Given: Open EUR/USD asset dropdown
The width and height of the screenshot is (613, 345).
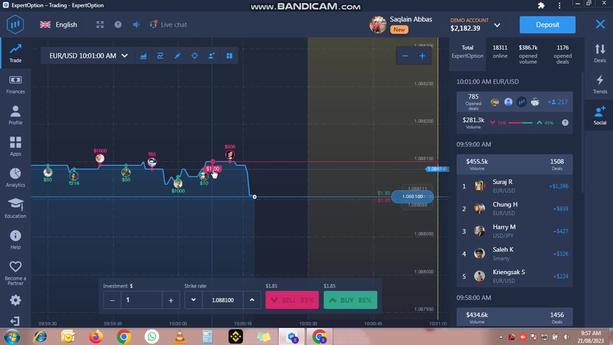Looking at the screenshot, I should (x=89, y=56).
